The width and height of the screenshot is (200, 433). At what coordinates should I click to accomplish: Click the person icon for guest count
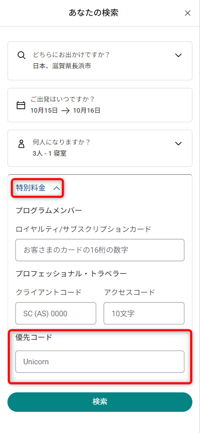click(21, 144)
